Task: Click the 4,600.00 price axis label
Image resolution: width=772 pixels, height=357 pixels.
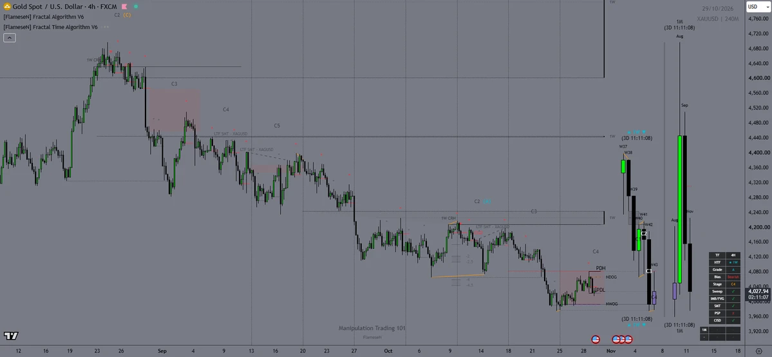Action: [758, 78]
